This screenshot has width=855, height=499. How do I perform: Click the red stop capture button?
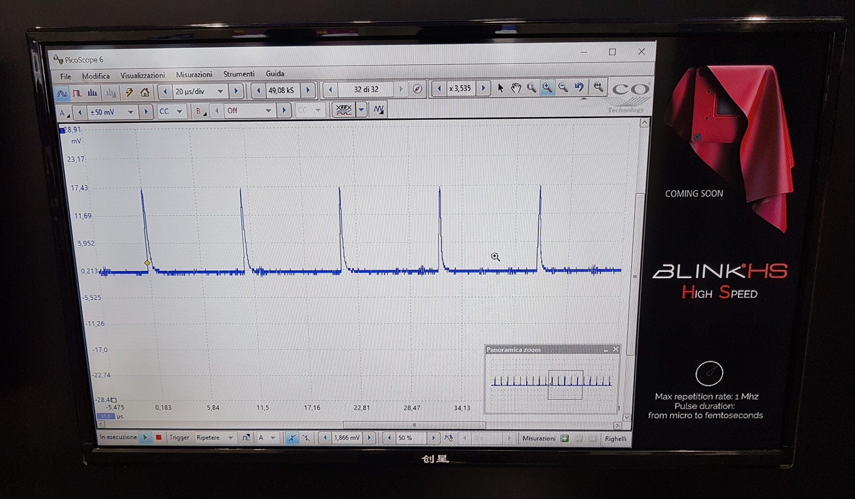coord(159,437)
